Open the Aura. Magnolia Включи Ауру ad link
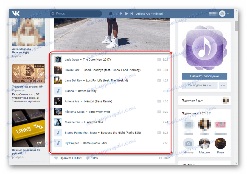Image resolution: width=247 pixels, height=174 pixels. click(x=21, y=51)
